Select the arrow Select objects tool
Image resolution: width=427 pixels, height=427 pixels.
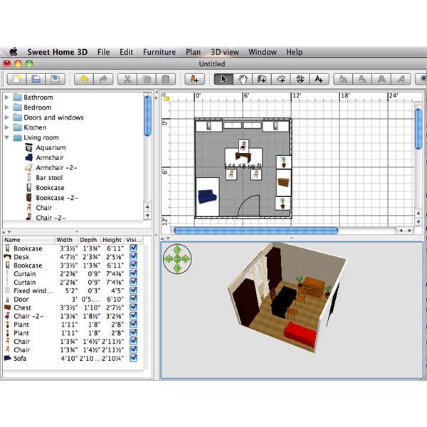click(x=223, y=79)
